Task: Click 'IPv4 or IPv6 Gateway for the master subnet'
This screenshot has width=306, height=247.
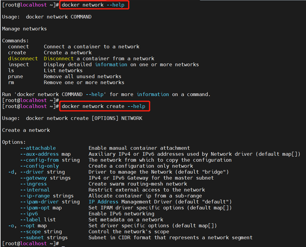Action: point(151,178)
